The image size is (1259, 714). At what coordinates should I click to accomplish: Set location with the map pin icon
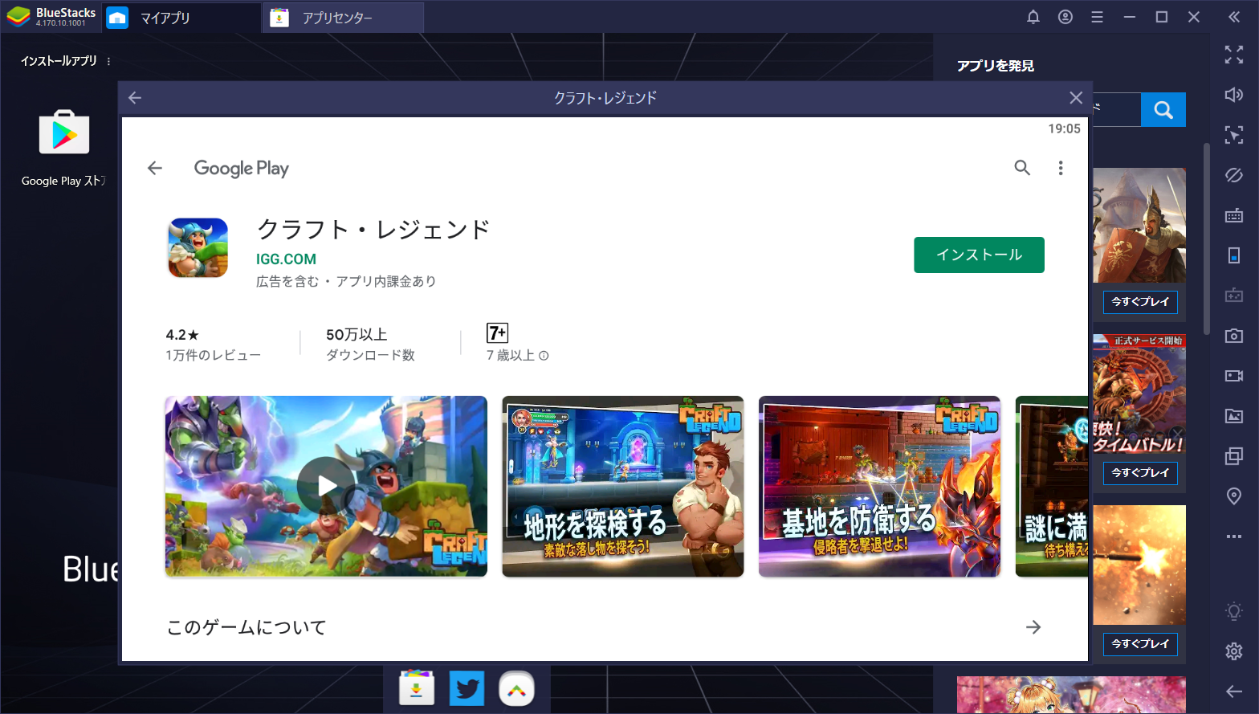pyautogui.click(x=1234, y=496)
